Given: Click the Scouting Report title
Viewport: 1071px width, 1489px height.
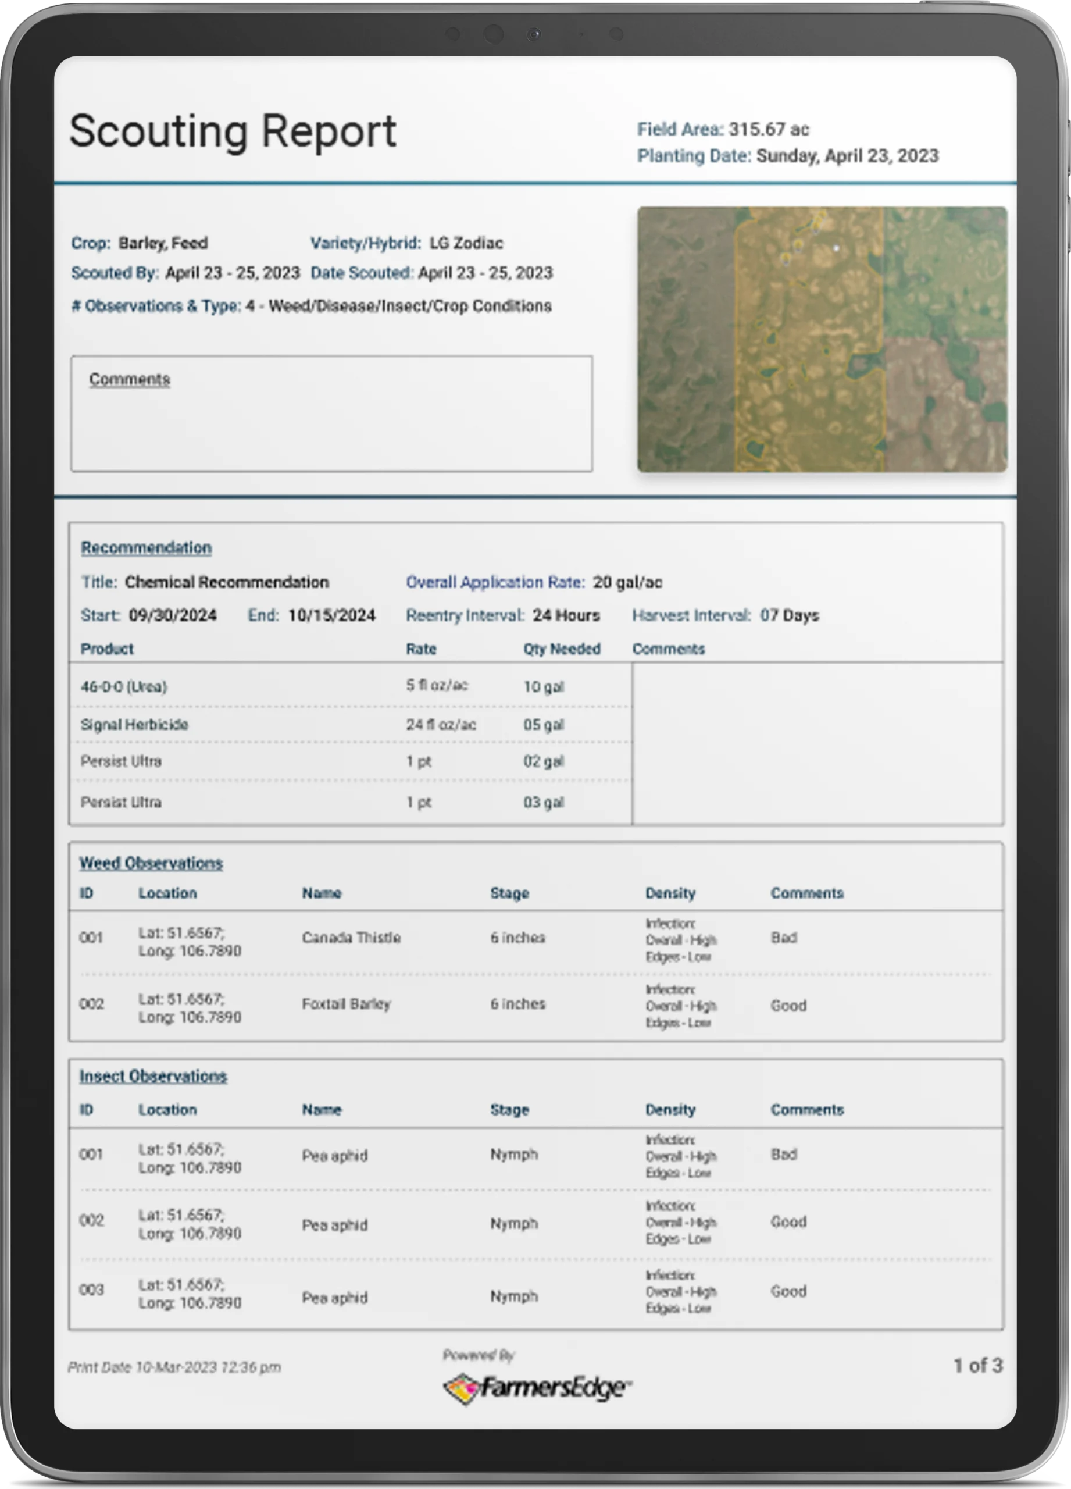Looking at the screenshot, I should [233, 131].
